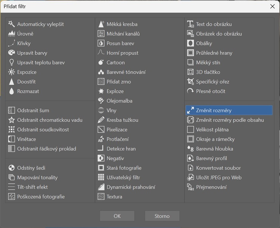Select the droplets icon for Barevné tónování
Image resolution: width=280 pixels, height=228 pixels.
coord(101,72)
